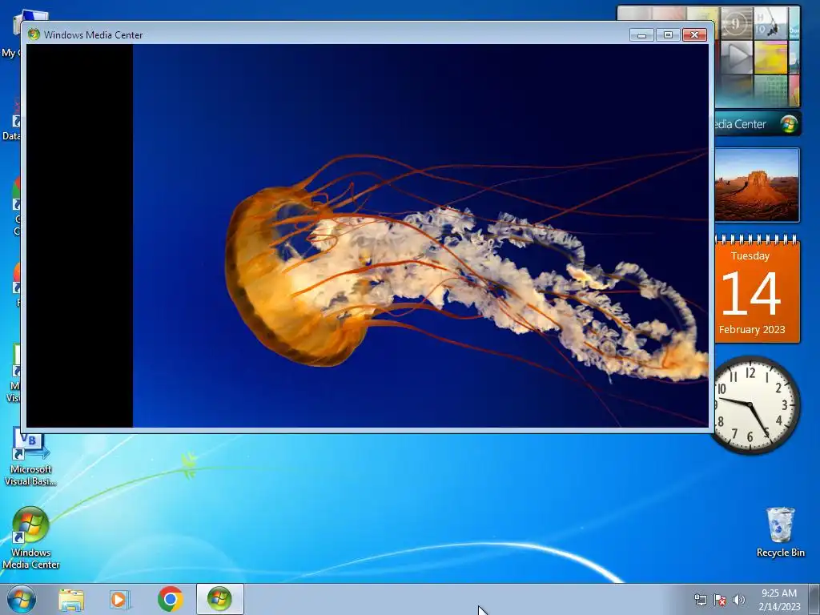Click the slide show gadget desert photo
The width and height of the screenshot is (820, 615).
click(758, 185)
